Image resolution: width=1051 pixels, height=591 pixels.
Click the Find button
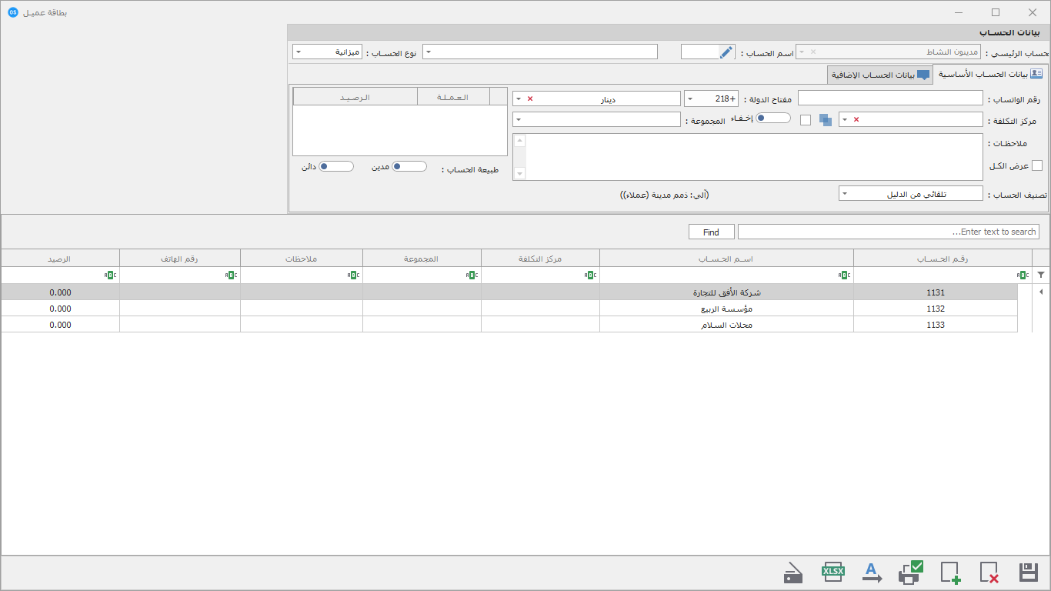point(711,232)
